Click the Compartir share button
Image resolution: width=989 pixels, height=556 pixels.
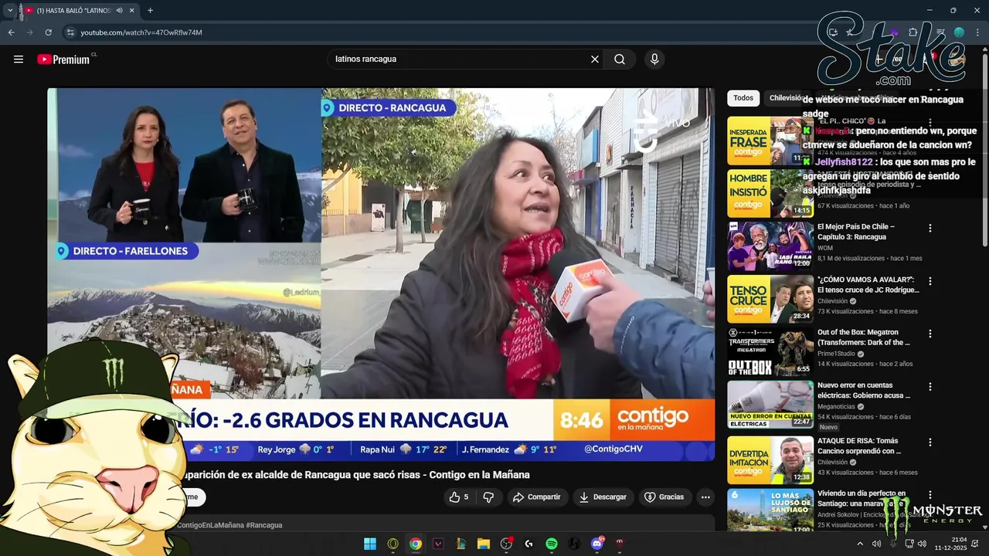(537, 497)
